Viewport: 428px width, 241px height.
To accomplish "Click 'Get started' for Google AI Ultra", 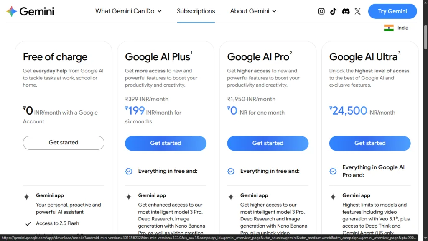I will (369, 143).
